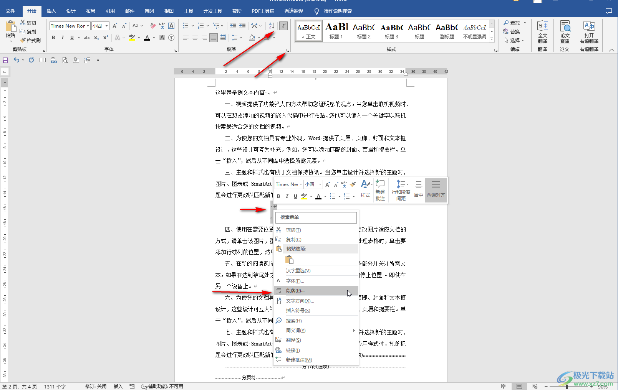Click the operation search (操作说明搜索) box
618x390 pixels.
point(338,11)
